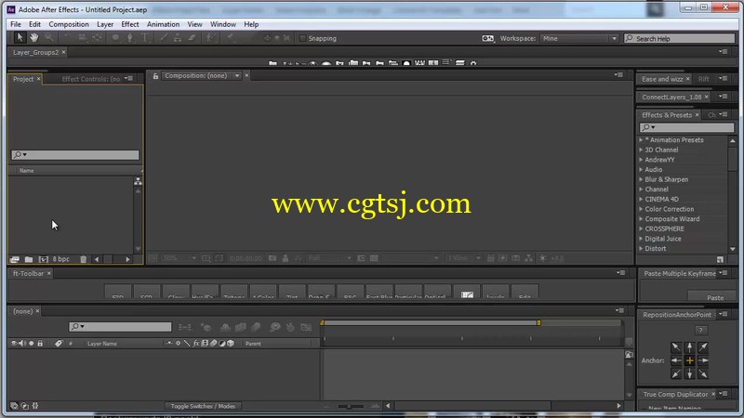Move anchor to bottom-left arrow
The height and width of the screenshot is (418, 744).
coord(676,374)
